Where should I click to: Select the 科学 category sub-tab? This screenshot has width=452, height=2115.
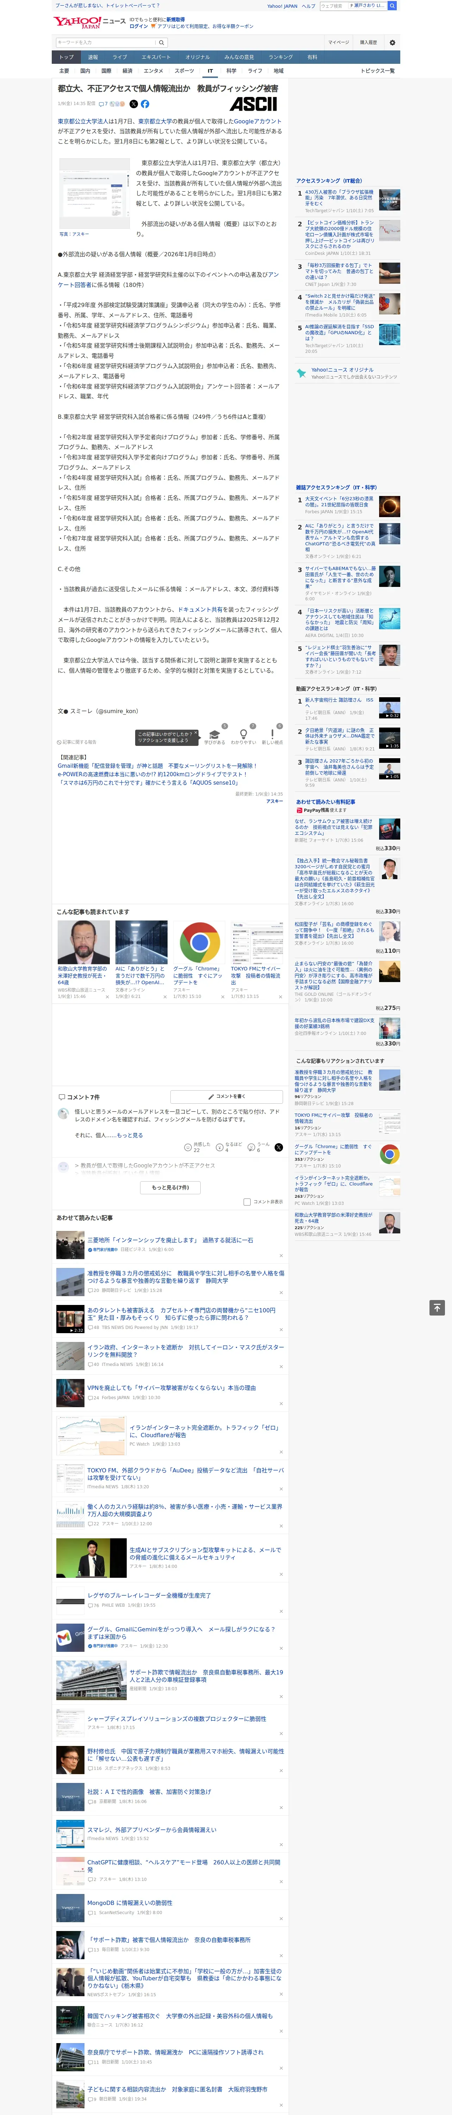point(231,70)
